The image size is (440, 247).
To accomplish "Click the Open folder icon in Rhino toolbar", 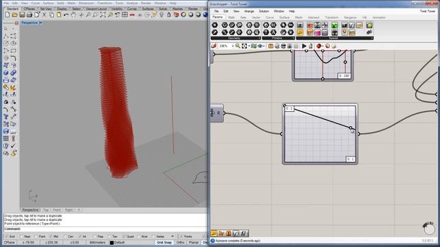I will coord(15,15).
